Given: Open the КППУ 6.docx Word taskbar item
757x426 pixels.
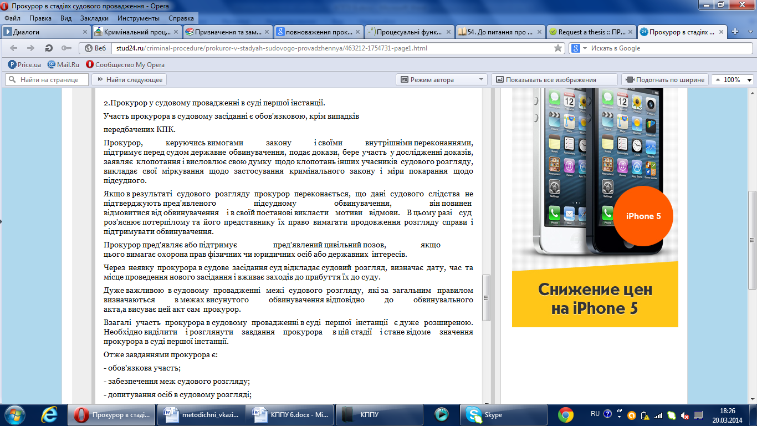Looking at the screenshot, I should pos(291,415).
